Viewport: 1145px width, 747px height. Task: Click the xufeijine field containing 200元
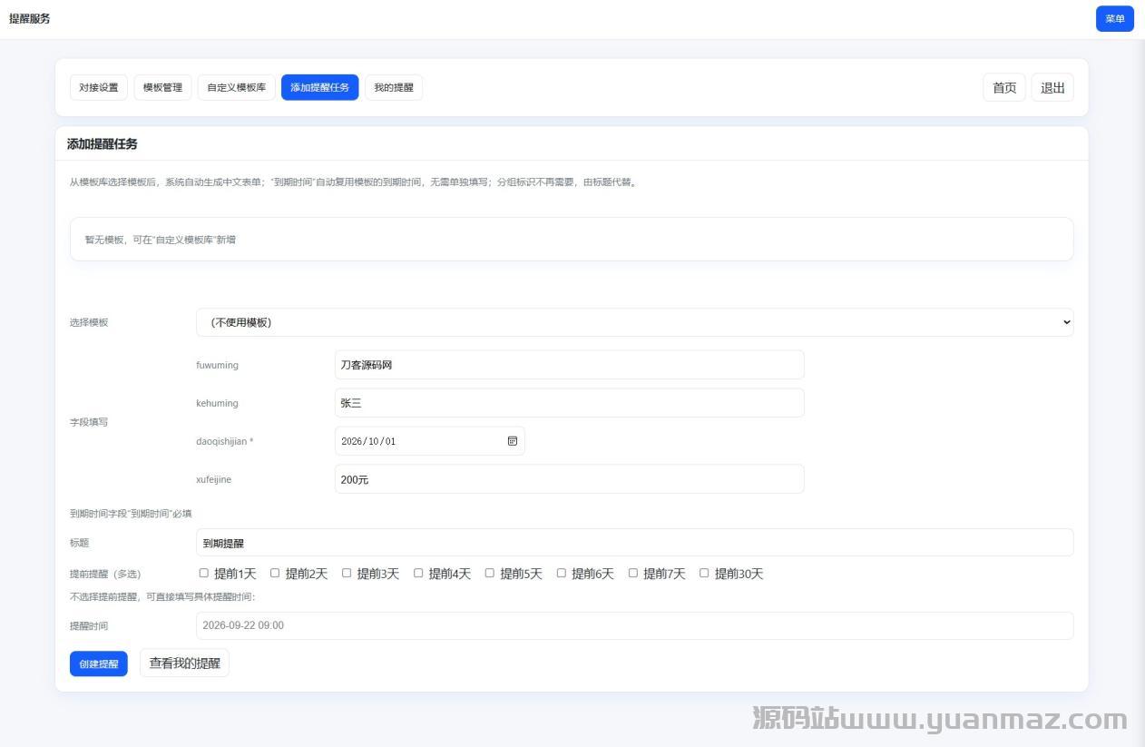click(x=569, y=479)
